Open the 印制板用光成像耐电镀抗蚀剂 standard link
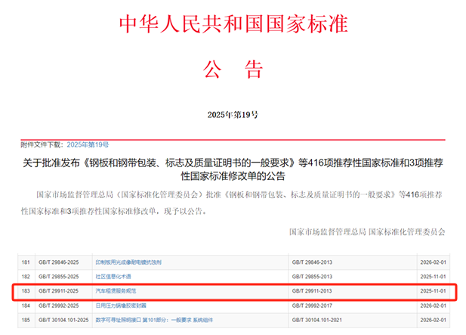Screen dimensions: 466x335 tap(128, 262)
